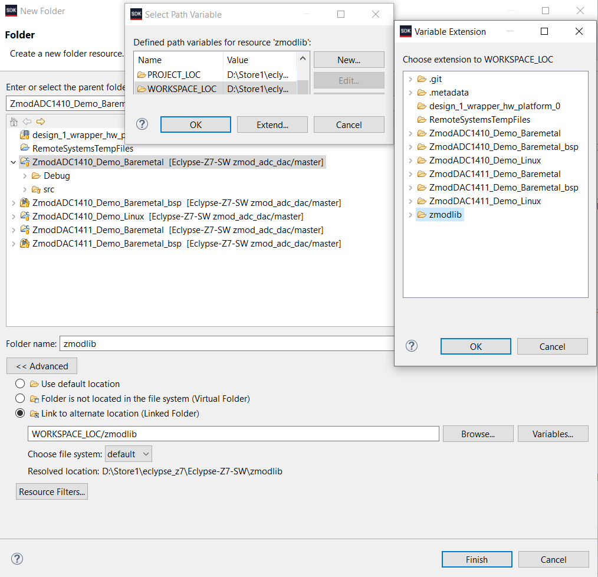Click the help icon in the New Folder dialog
The image size is (598, 577).
point(17,559)
